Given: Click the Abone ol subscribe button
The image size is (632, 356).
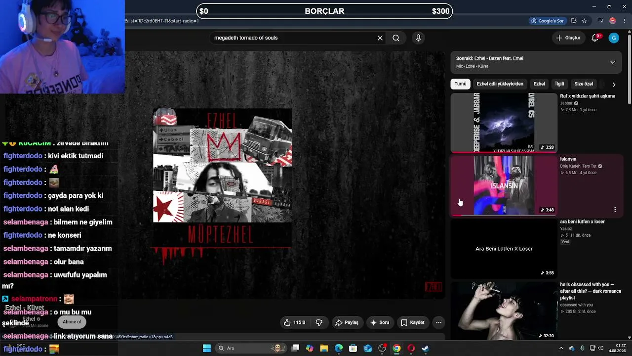Looking at the screenshot, I should point(72,322).
